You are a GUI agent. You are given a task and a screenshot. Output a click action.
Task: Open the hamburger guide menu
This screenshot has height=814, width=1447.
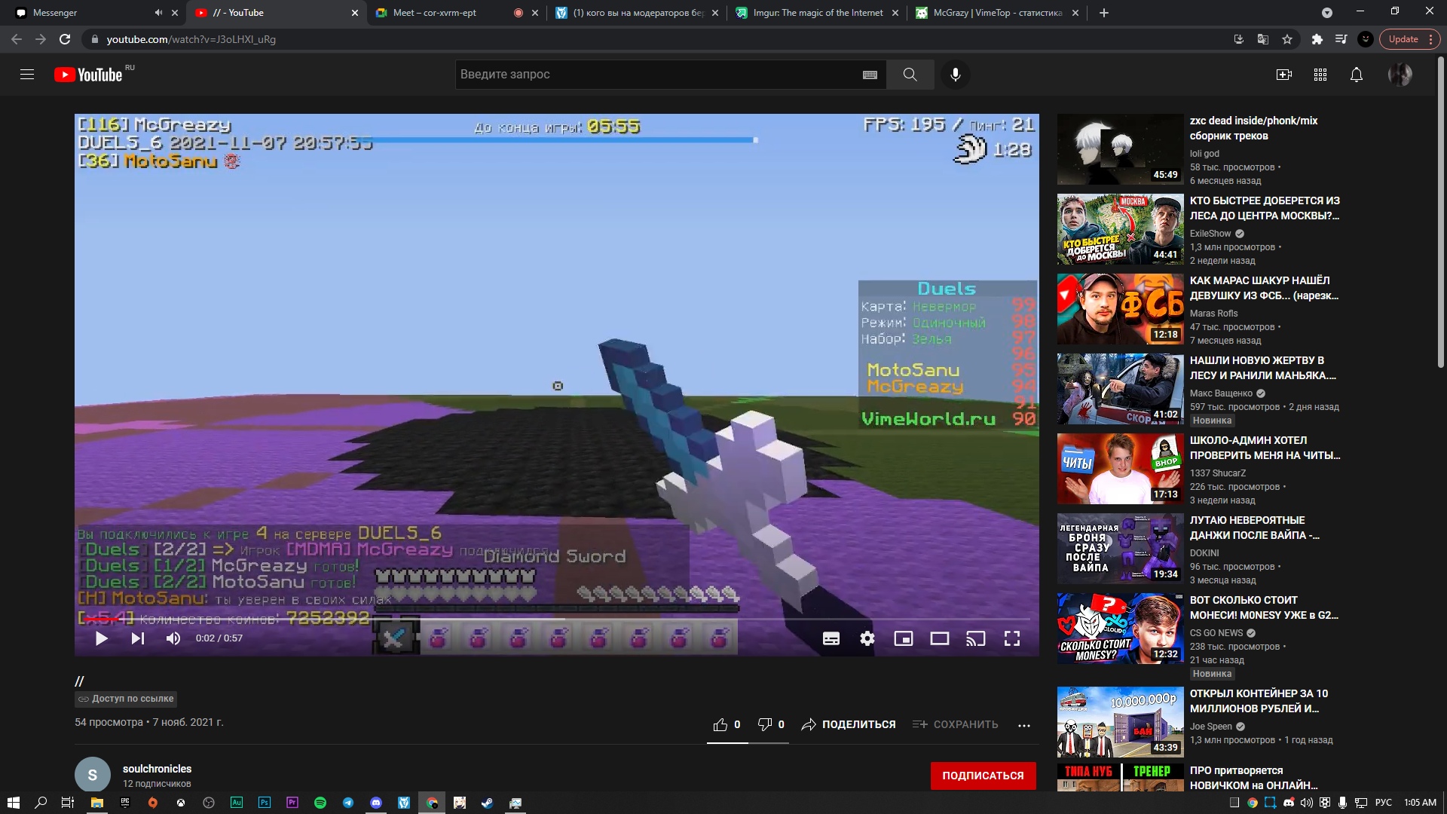coord(27,75)
